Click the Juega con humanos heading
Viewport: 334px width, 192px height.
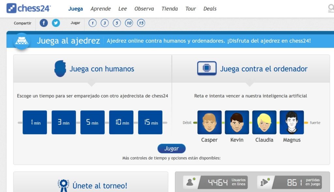click(x=102, y=69)
